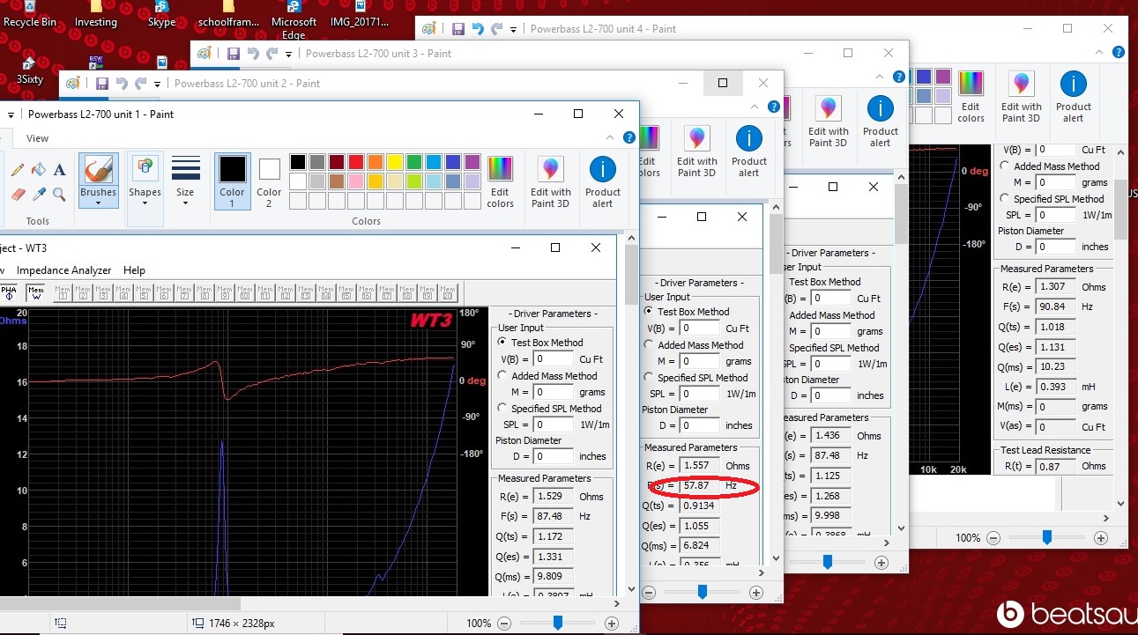Select the Text tool in Paint
Viewport: 1138px width, 635px height.
pyautogui.click(x=59, y=170)
